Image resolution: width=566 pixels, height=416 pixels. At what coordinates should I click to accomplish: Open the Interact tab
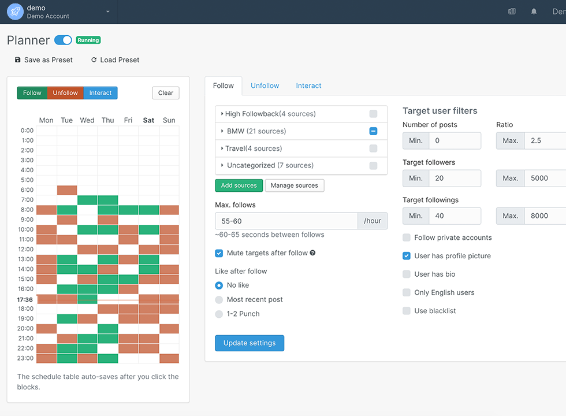[308, 85]
